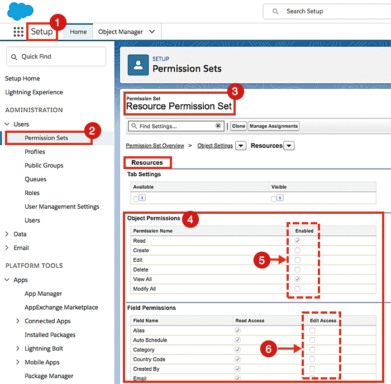The width and height of the screenshot is (391, 384).
Task: Expand Lightning Bolt in sidebar
Action: point(18,348)
